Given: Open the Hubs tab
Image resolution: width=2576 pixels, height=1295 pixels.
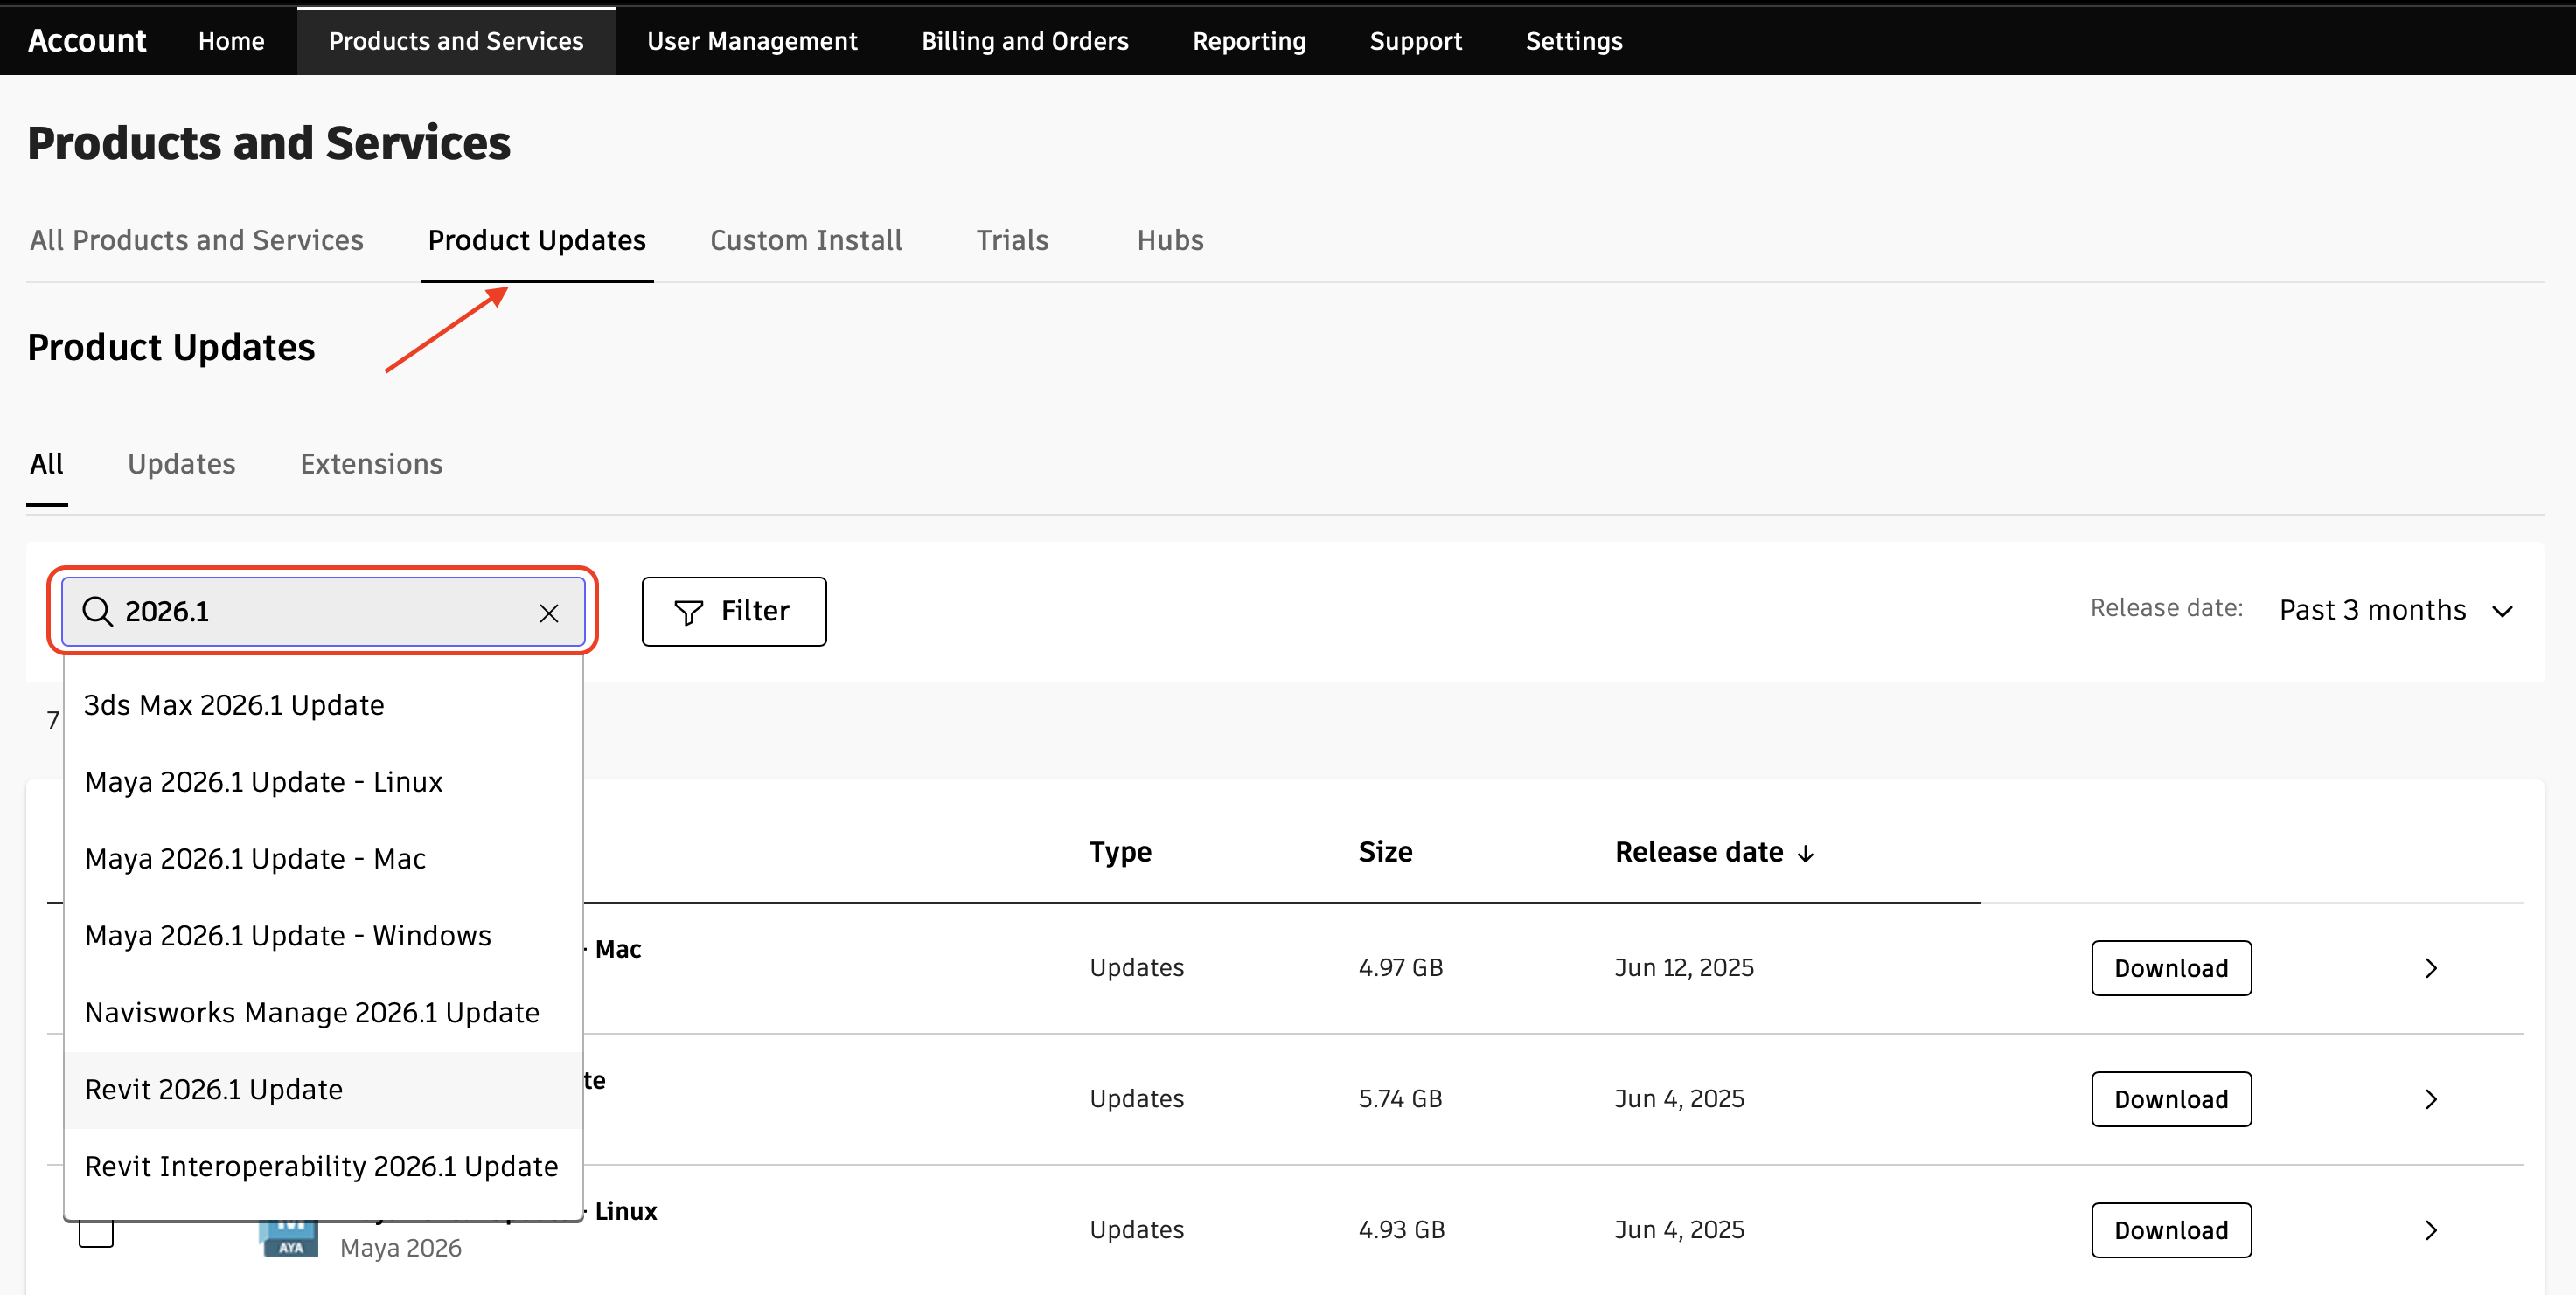Looking at the screenshot, I should [x=1170, y=239].
